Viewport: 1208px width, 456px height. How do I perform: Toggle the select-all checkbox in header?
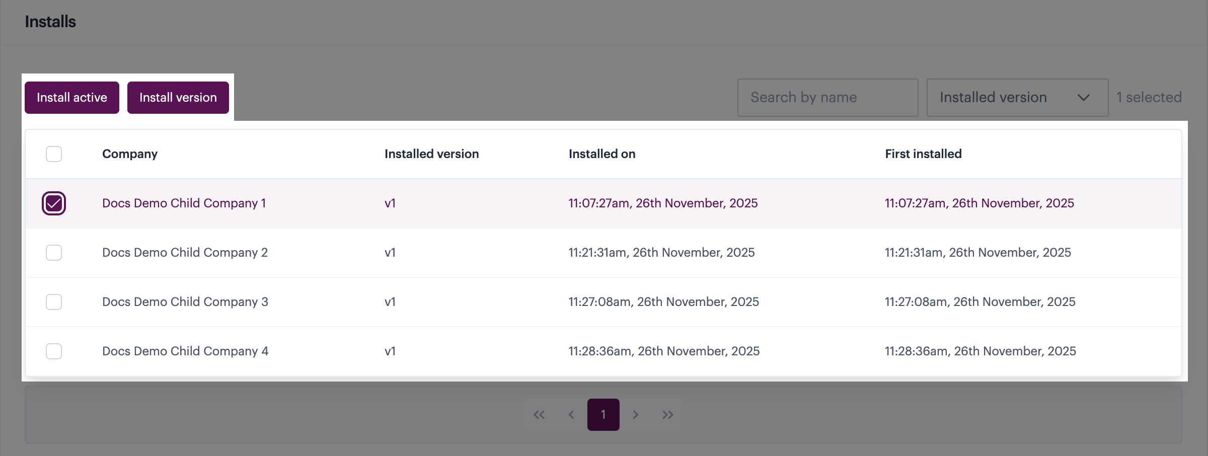(54, 154)
